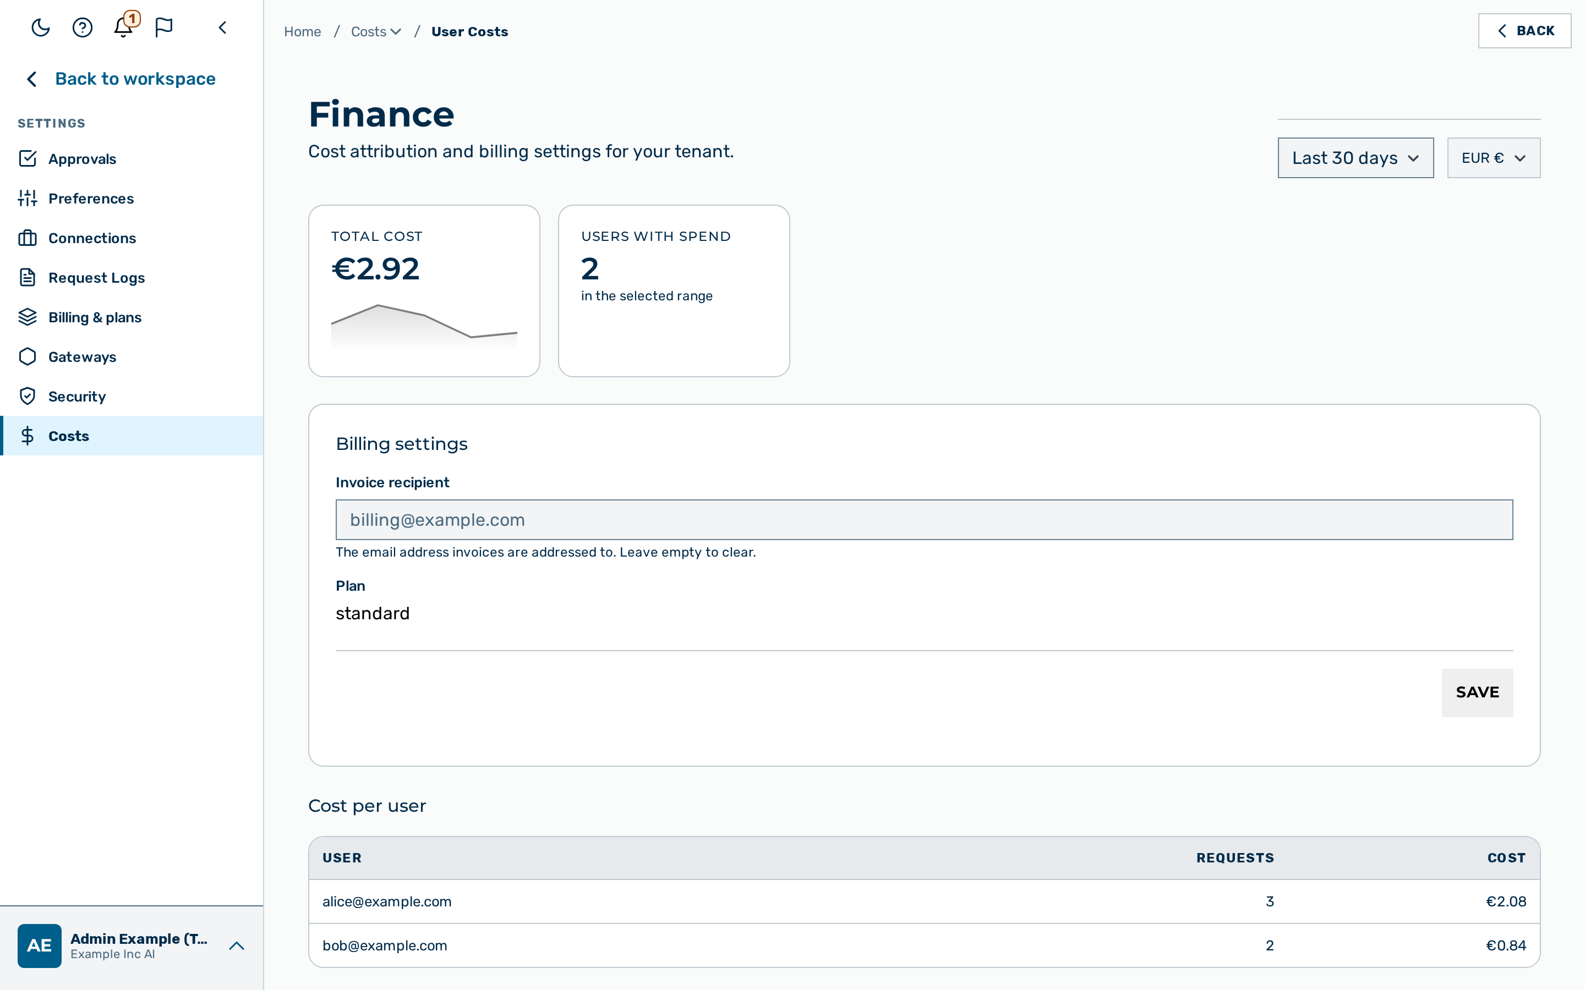This screenshot has width=1585, height=990.
Task: Go to Connections in sidebar
Action: pos(132,238)
